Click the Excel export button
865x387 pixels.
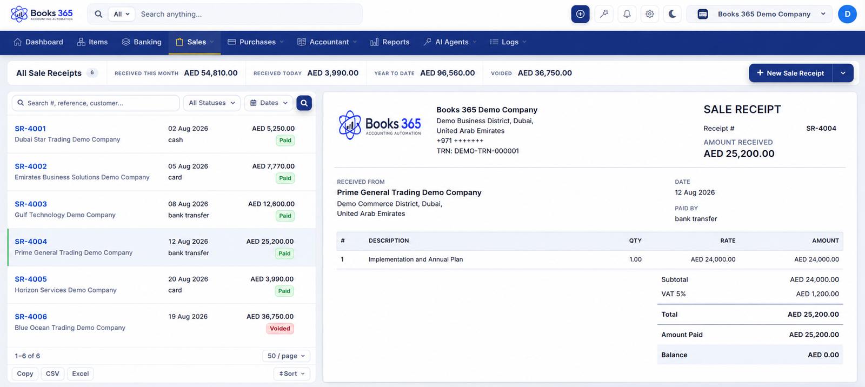click(x=80, y=373)
